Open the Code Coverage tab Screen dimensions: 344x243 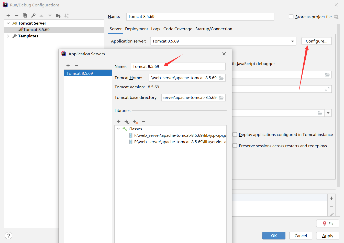[x=178, y=29]
